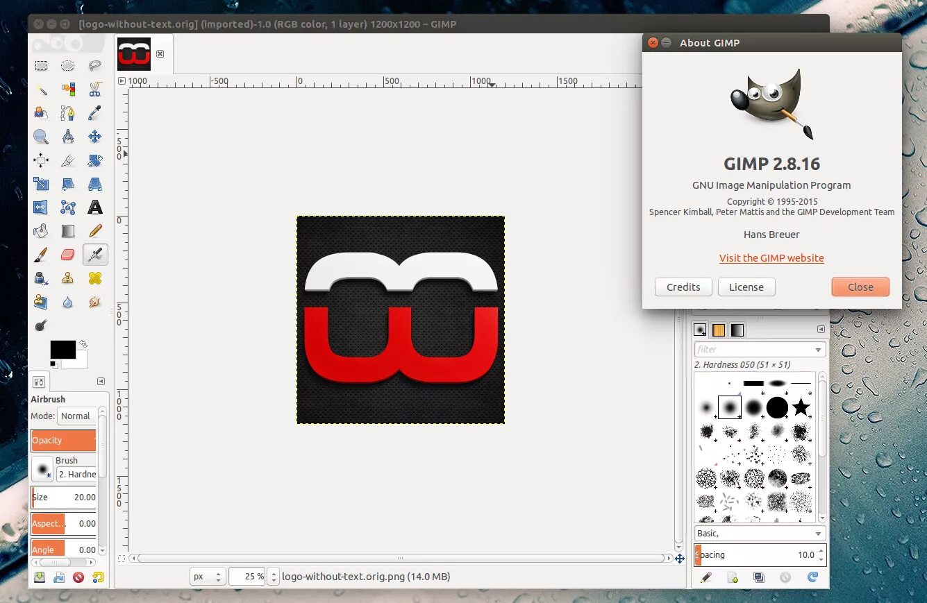Select the Crop tool

click(x=67, y=160)
